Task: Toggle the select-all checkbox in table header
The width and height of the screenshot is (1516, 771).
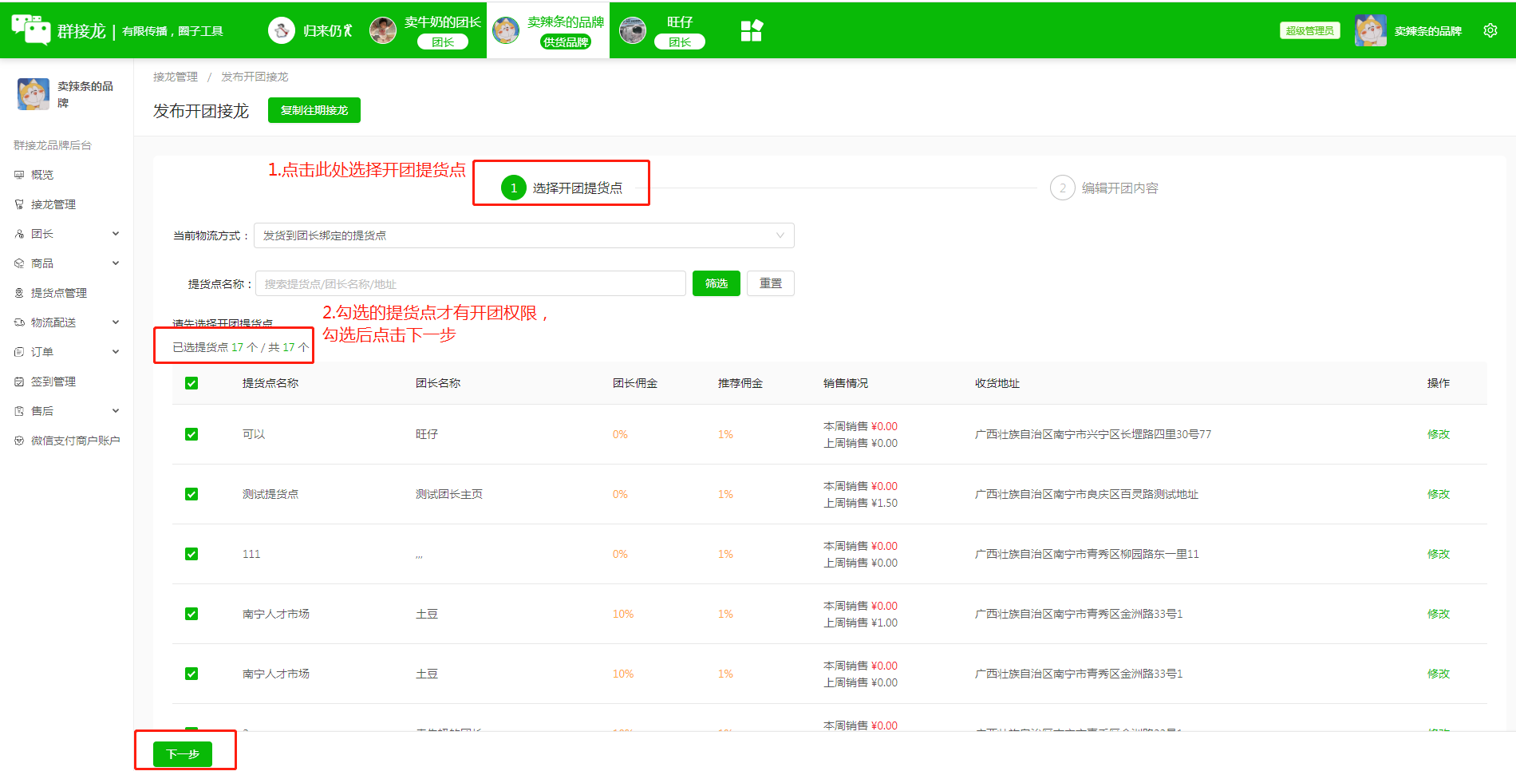Action: [191, 383]
